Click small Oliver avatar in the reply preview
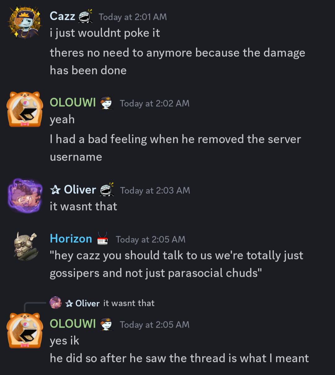The width and height of the screenshot is (335, 375). (56, 303)
